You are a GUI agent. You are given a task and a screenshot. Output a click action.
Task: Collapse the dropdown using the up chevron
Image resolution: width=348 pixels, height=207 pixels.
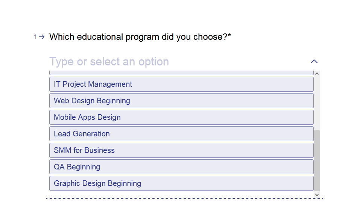pyautogui.click(x=314, y=61)
